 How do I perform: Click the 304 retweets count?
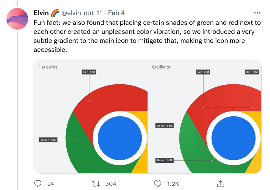111,184
